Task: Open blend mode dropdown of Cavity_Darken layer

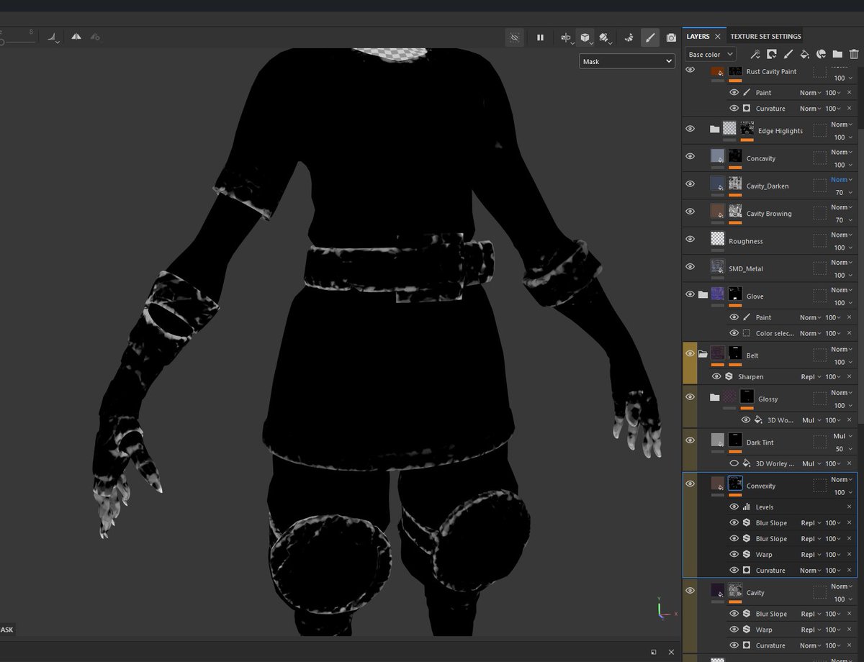Action: pyautogui.click(x=842, y=180)
